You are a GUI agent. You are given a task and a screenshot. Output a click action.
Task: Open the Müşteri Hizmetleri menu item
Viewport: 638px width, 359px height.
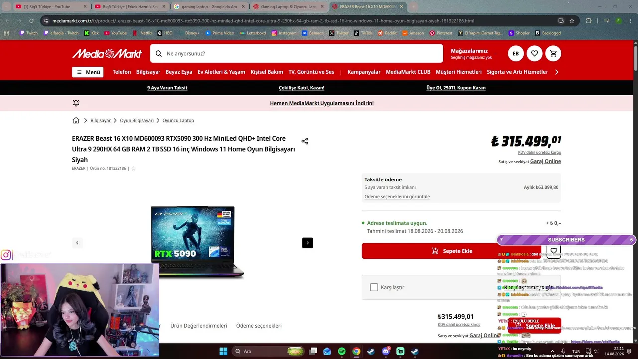coord(459,72)
